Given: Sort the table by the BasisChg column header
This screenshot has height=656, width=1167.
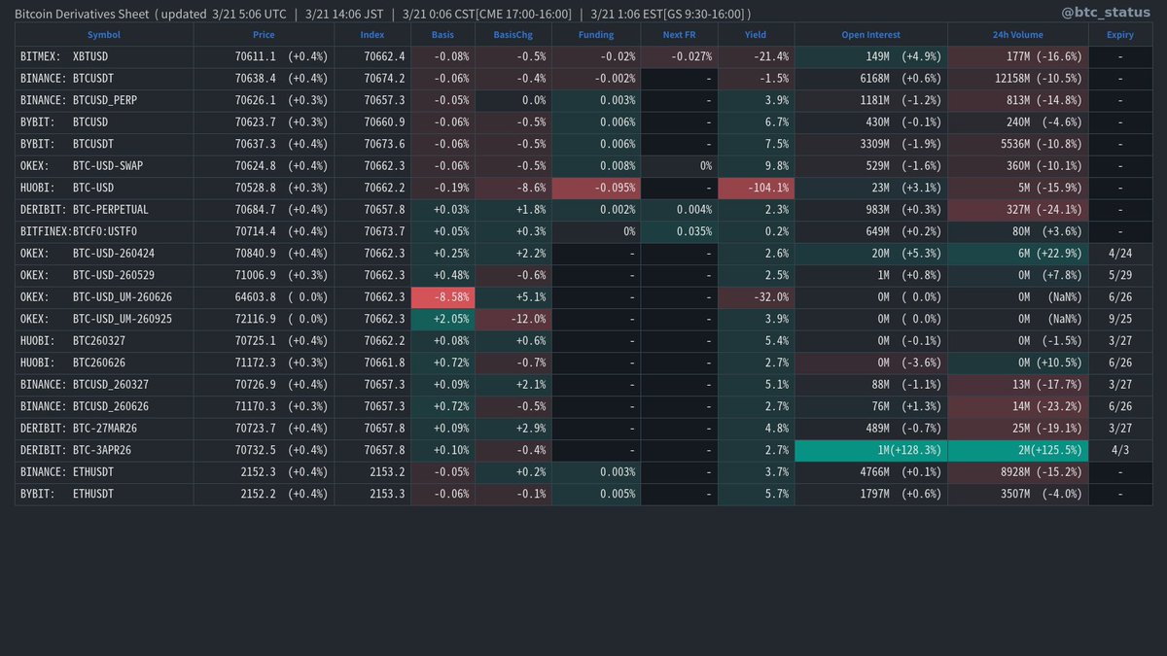Looking at the screenshot, I should coord(513,34).
